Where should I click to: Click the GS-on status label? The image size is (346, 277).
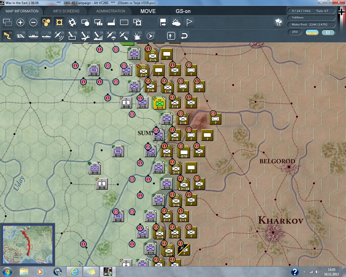(183, 11)
